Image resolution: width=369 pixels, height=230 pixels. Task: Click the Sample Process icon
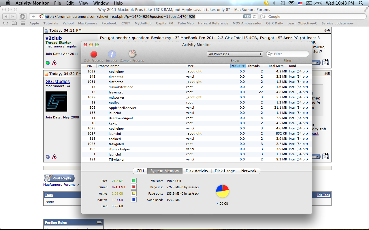coord(132,54)
